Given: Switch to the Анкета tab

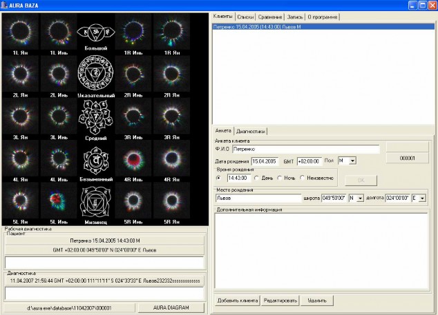Looking at the screenshot, I should (223, 130).
